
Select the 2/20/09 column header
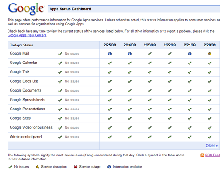pos(210,45)
